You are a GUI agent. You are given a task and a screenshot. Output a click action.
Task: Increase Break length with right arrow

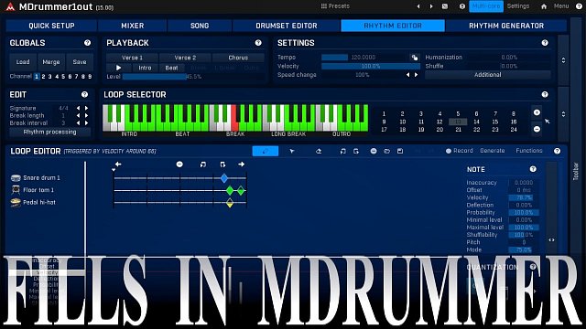pos(86,116)
